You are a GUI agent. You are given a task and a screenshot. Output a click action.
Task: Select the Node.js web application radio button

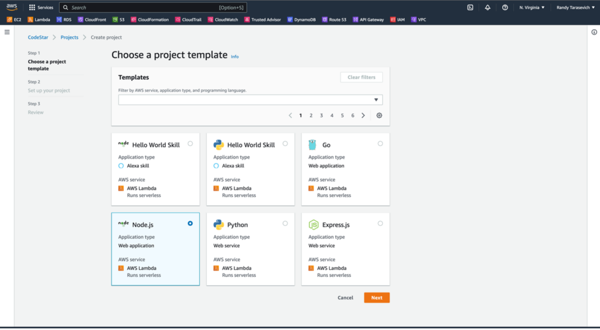point(190,224)
